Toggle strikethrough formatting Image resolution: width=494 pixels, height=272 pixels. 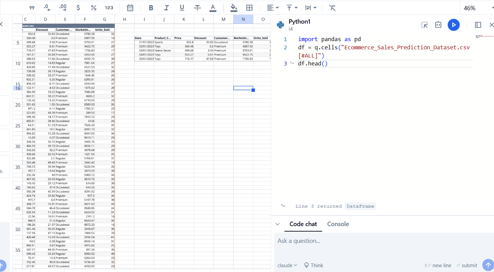(x=197, y=8)
